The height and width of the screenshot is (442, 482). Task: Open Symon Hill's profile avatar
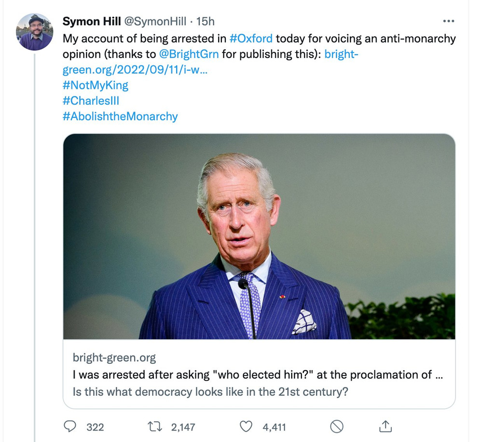click(35, 32)
